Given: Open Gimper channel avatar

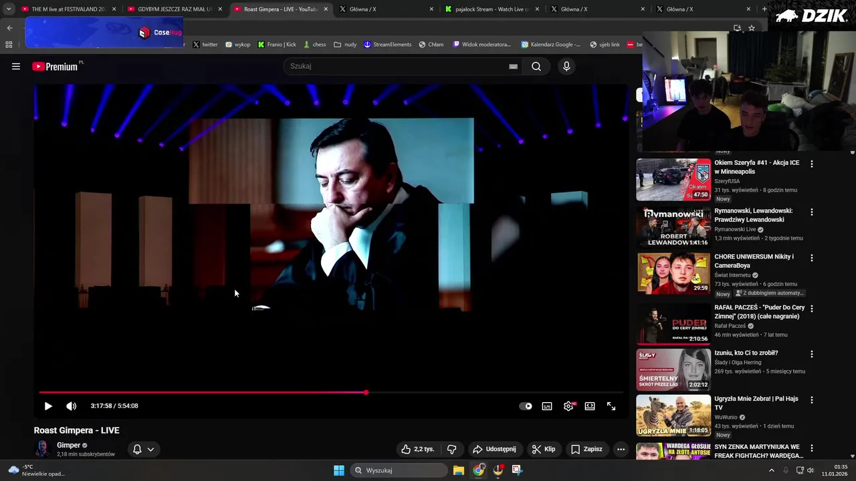Looking at the screenshot, I should click(42, 449).
